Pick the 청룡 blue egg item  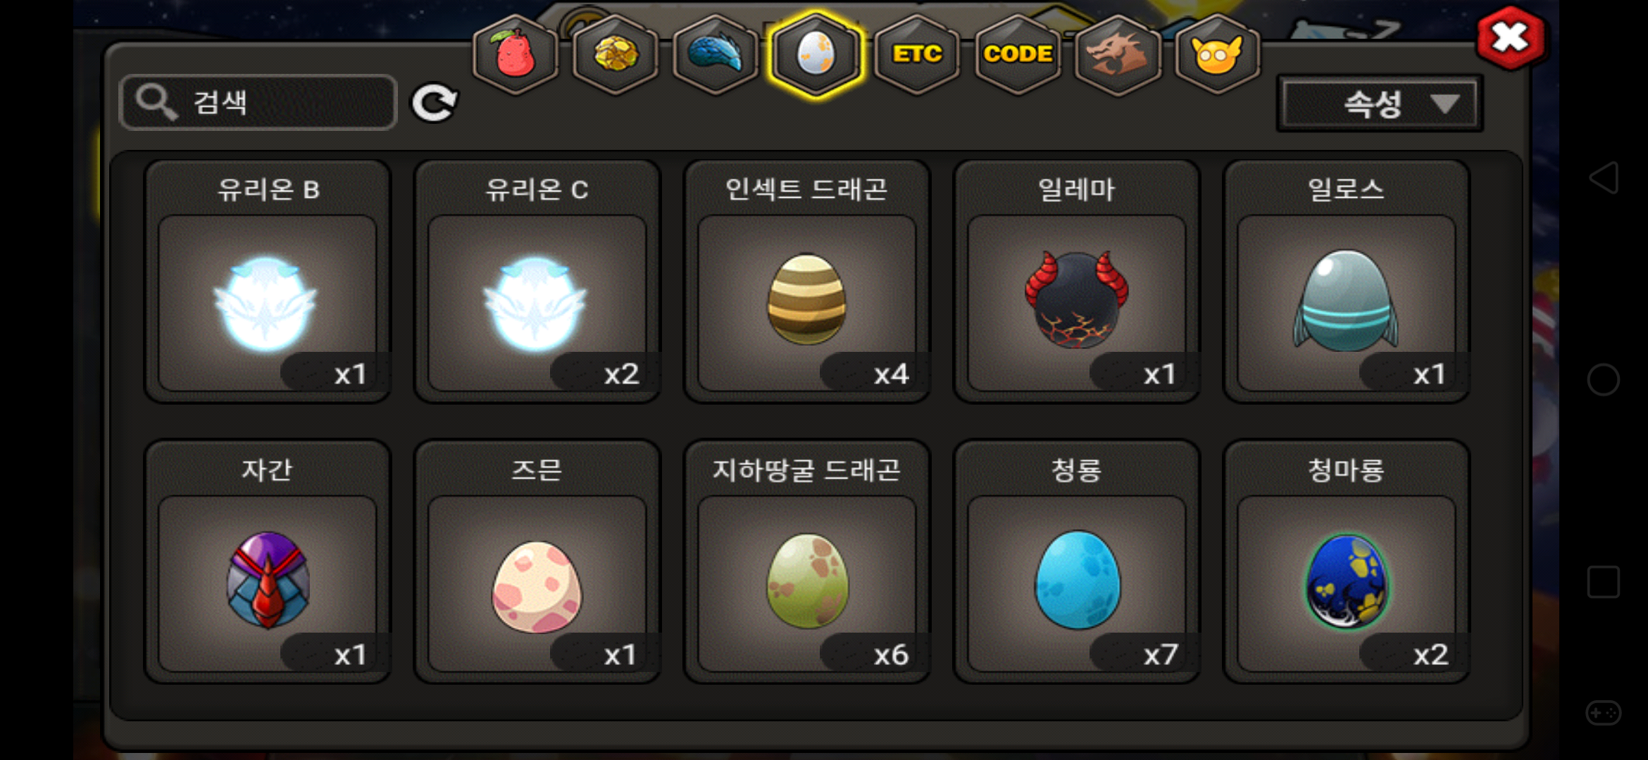[1077, 562]
